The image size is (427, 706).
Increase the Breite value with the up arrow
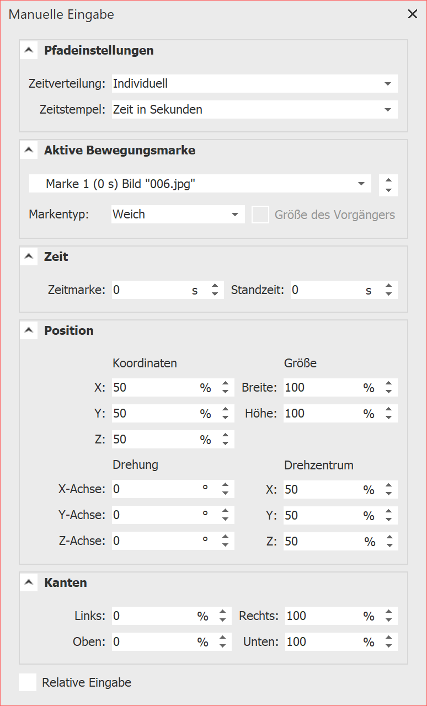389,384
